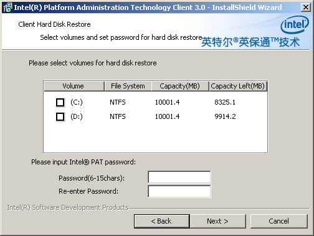Click the 10001.4 capacity for C: row

click(x=168, y=102)
